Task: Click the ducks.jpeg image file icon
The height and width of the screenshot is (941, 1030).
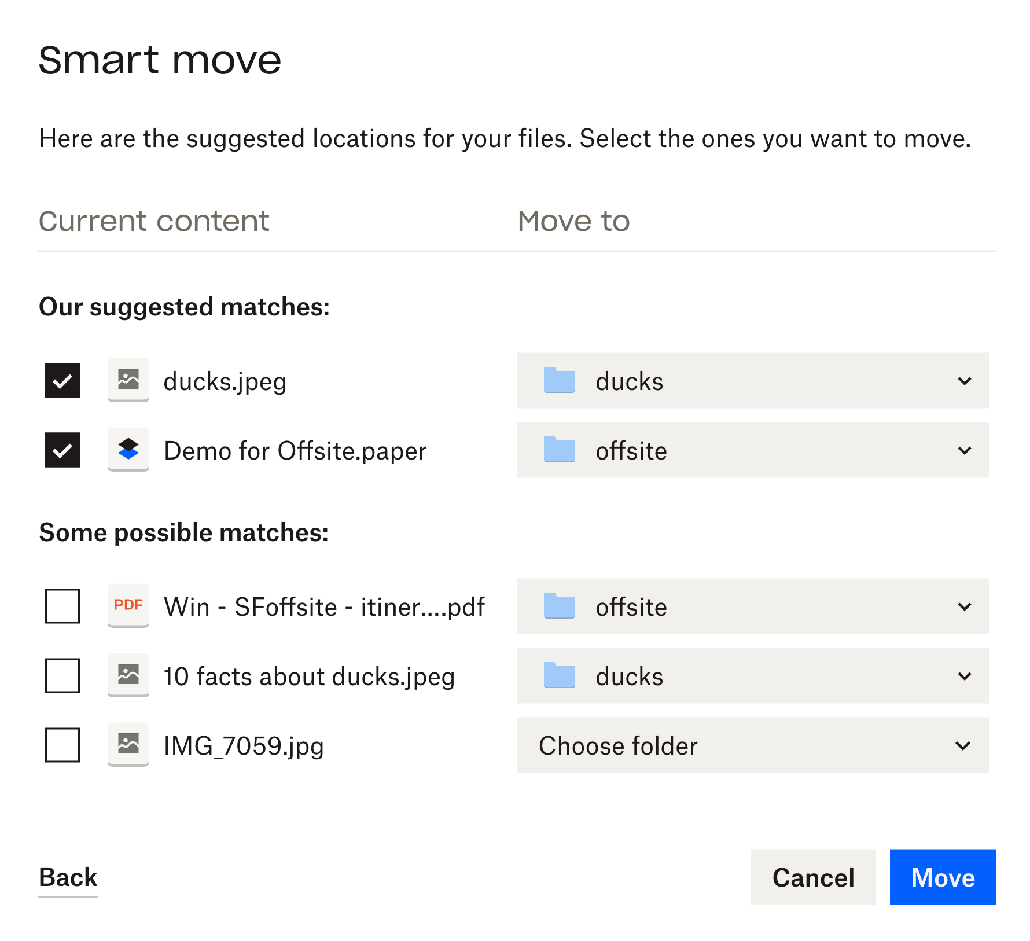Action: (128, 381)
